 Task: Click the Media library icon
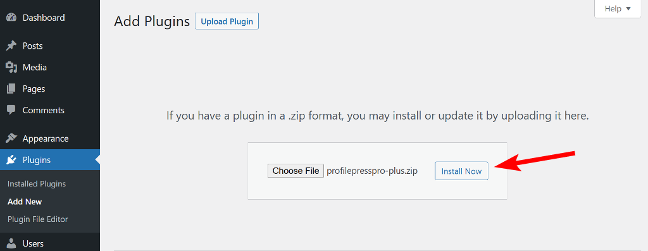point(11,67)
